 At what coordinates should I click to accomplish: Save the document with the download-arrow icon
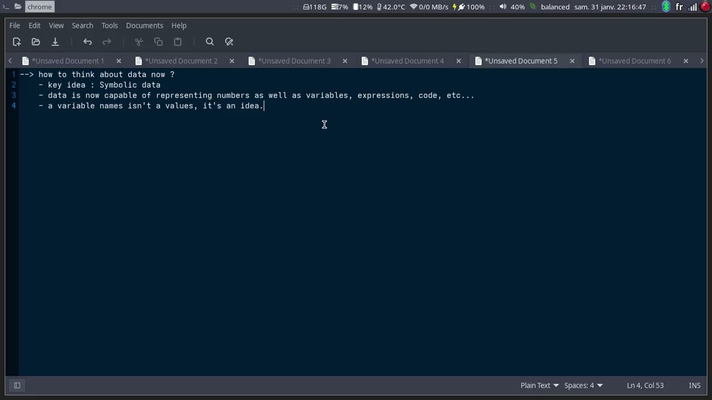[55, 42]
